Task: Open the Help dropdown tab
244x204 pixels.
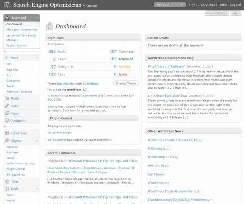Action: 236,13
